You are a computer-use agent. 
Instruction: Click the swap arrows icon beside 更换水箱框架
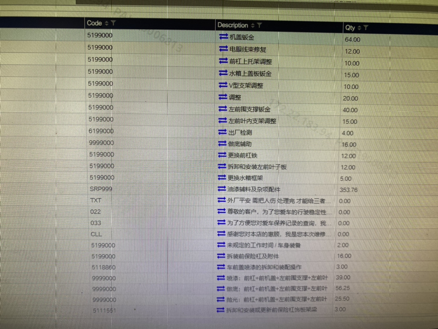222,178
